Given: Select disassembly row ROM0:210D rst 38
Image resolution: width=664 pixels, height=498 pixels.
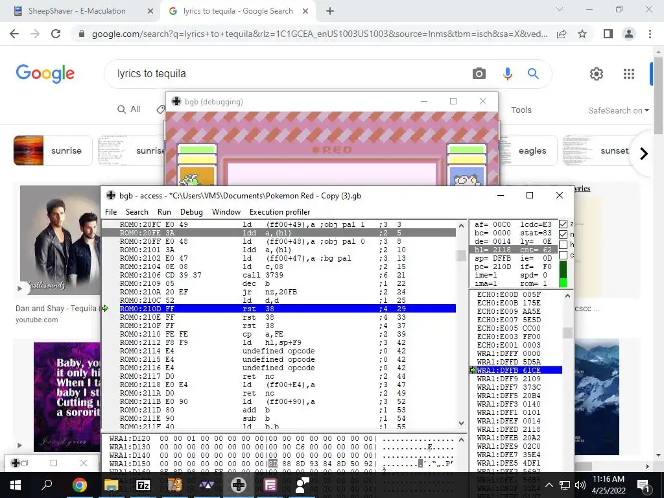Looking at the screenshot, I should tap(287, 309).
